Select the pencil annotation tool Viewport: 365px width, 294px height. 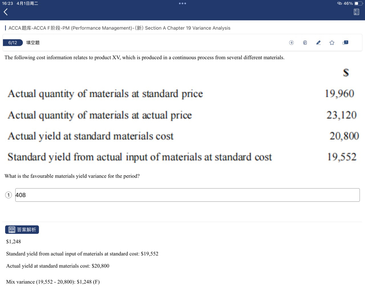pos(319,43)
